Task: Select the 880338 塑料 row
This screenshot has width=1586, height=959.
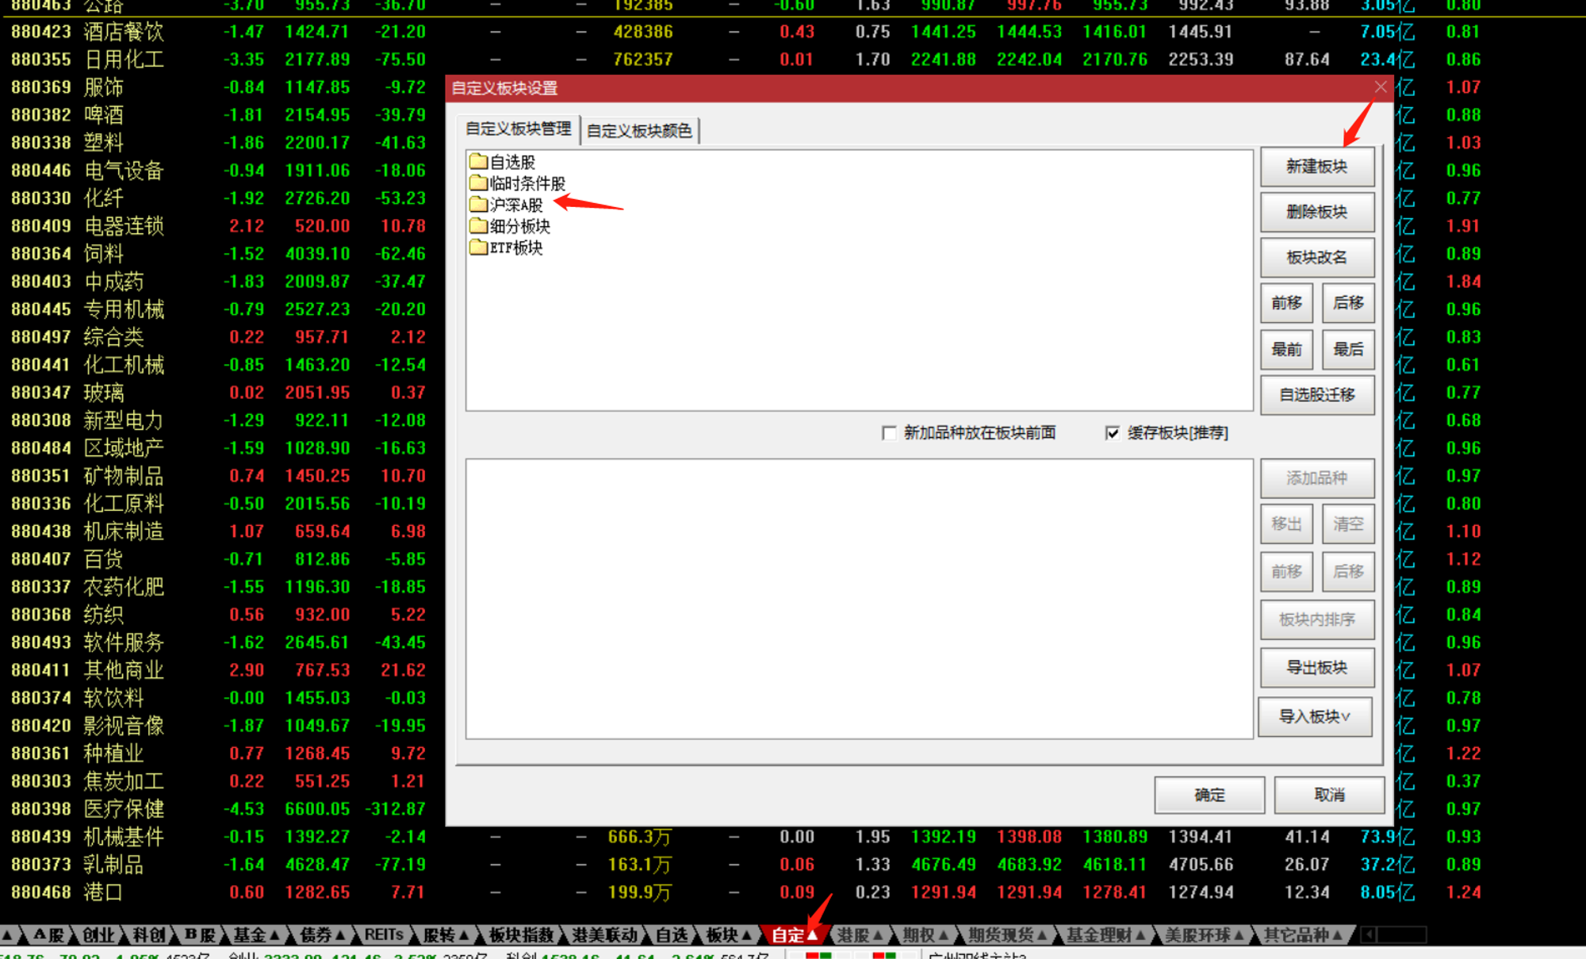Action: [222, 143]
